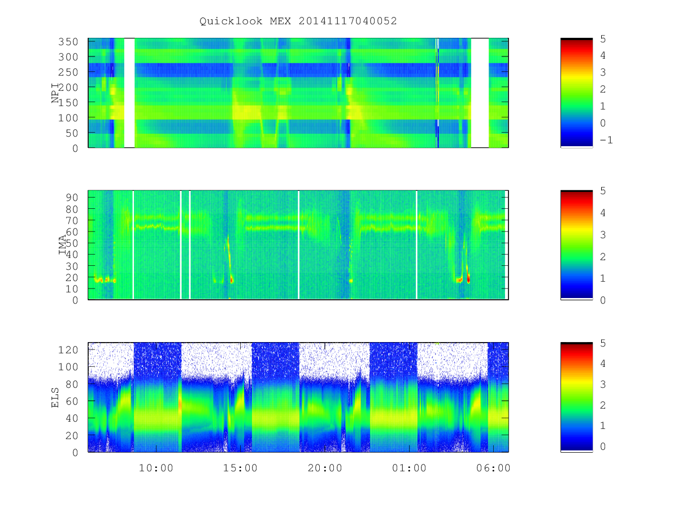678x508 pixels.
Task: Select the IMA spectrogram panel
Action: click(298, 245)
